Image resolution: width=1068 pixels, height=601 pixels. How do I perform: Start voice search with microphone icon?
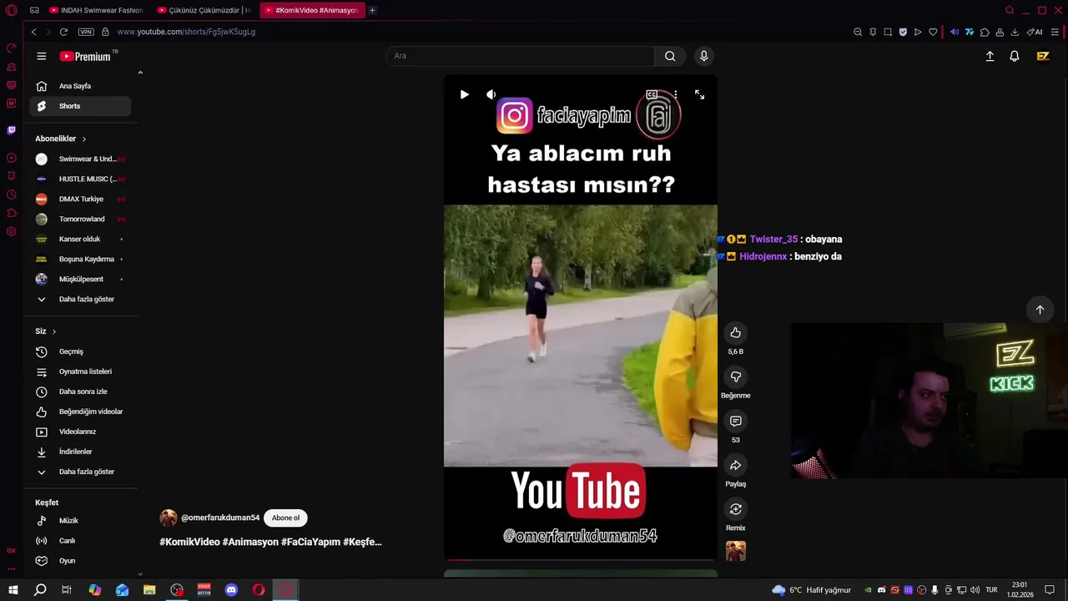click(x=703, y=56)
